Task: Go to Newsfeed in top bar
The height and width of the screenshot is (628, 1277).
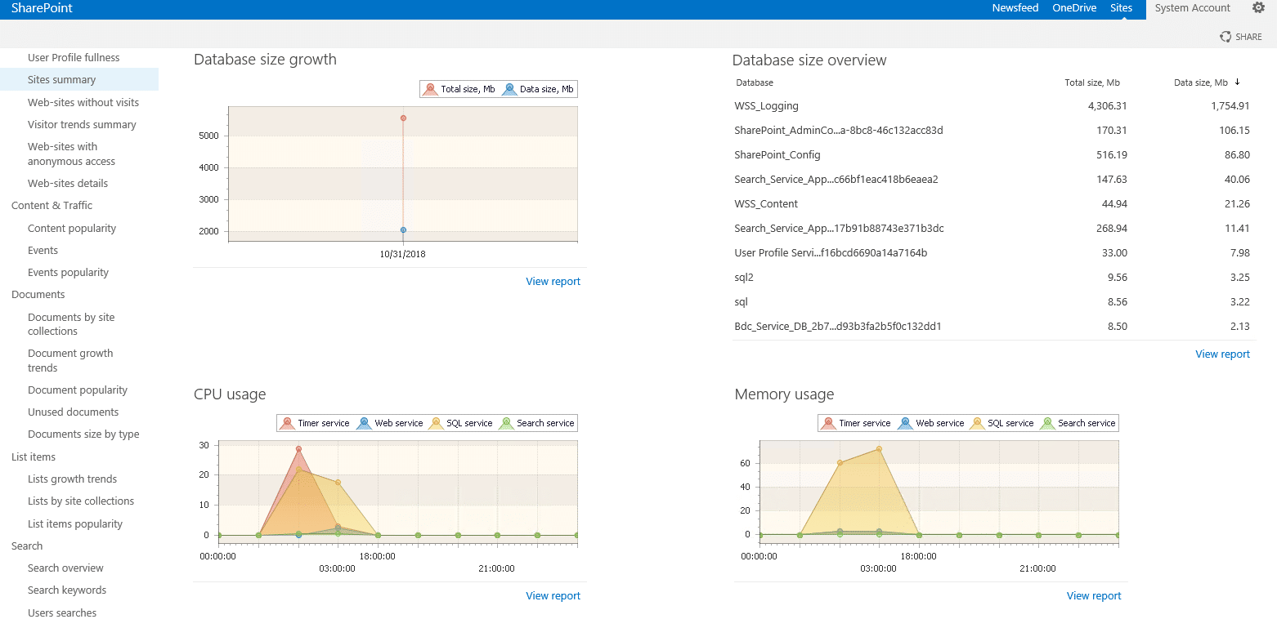Action: [1015, 8]
